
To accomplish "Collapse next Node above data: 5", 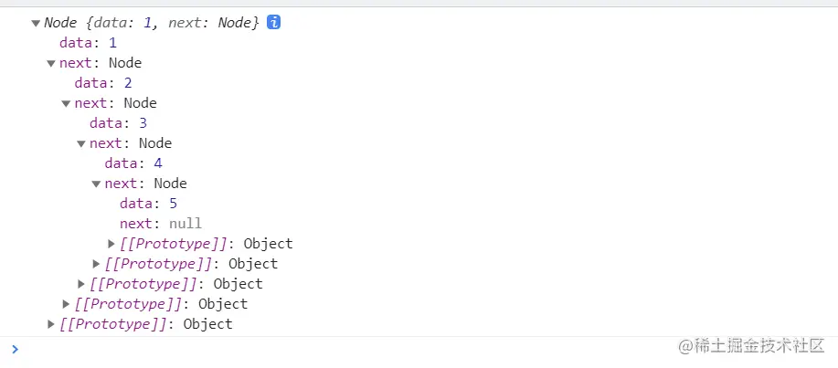I will (x=96, y=184).
